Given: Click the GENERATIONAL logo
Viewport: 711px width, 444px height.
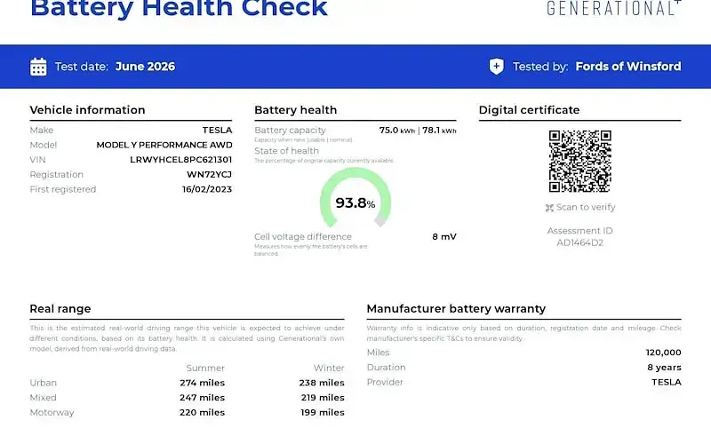Looking at the screenshot, I should tap(614, 8).
